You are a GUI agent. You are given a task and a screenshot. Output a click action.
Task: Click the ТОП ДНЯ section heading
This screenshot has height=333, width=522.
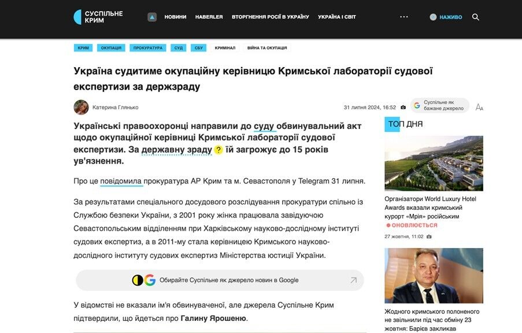pos(405,124)
